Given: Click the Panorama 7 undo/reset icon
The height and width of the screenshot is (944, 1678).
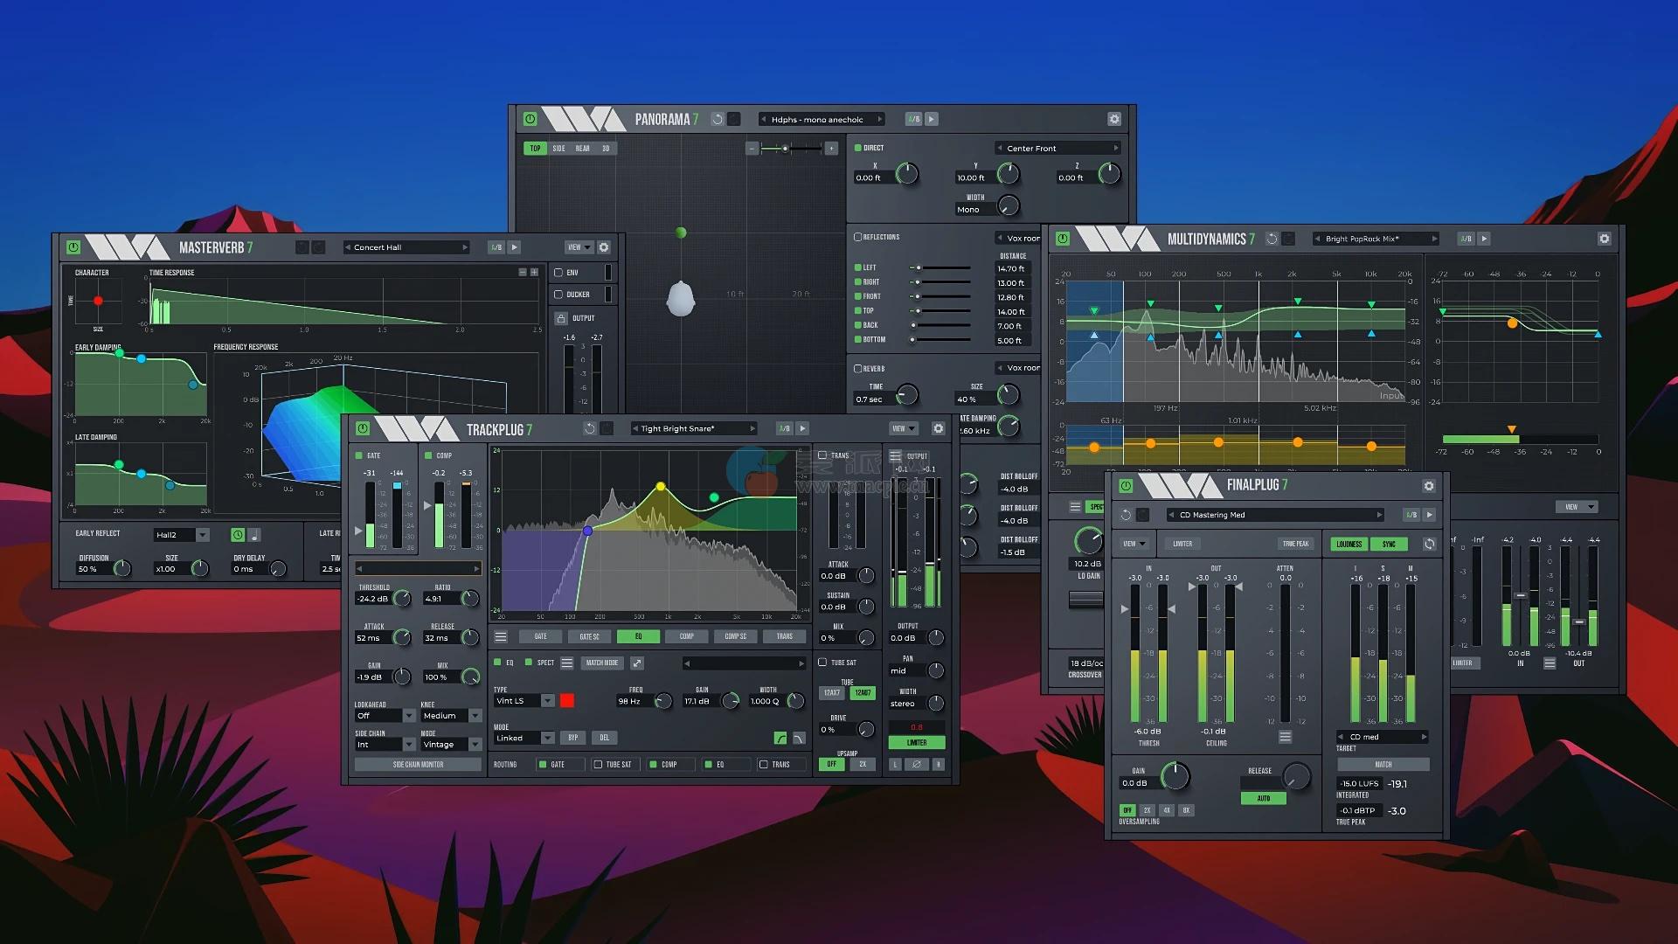Looking at the screenshot, I should click(x=717, y=119).
